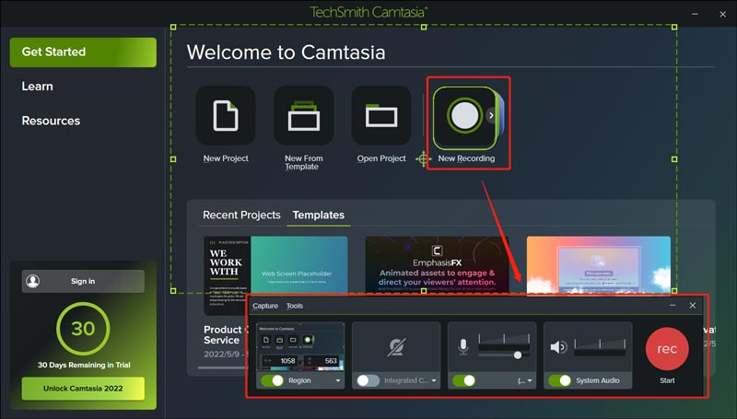Image resolution: width=737 pixels, height=419 pixels.
Task: Click the New From Template label
Action: (304, 162)
